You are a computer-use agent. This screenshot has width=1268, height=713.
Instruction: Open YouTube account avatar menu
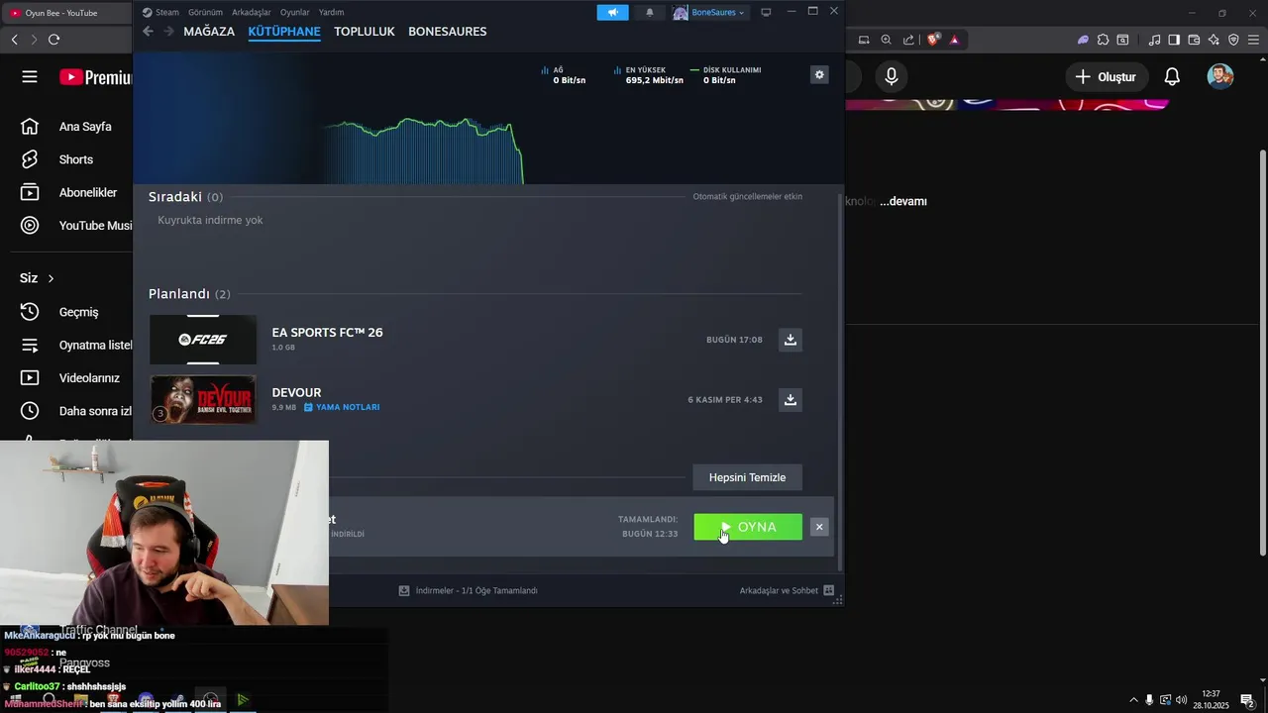coord(1220,76)
